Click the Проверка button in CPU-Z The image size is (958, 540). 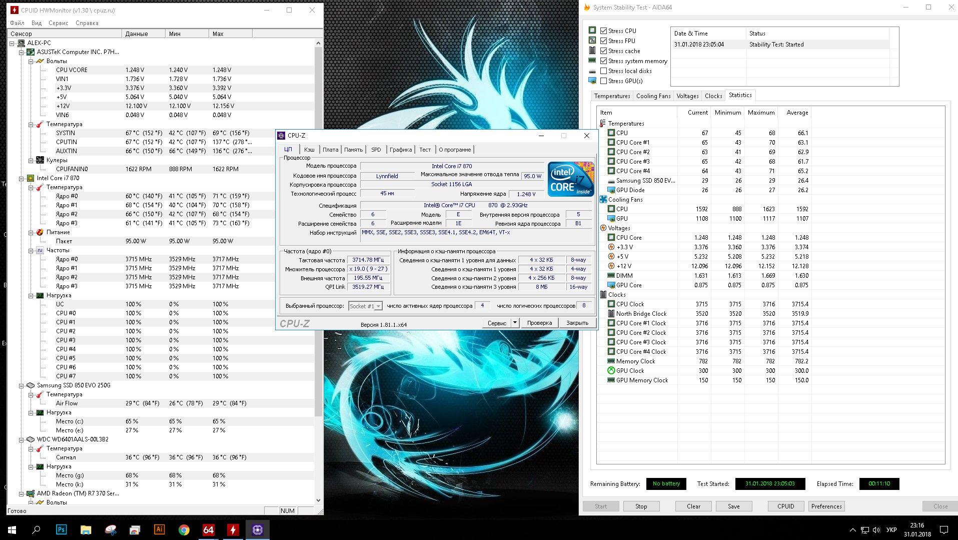pos(539,323)
